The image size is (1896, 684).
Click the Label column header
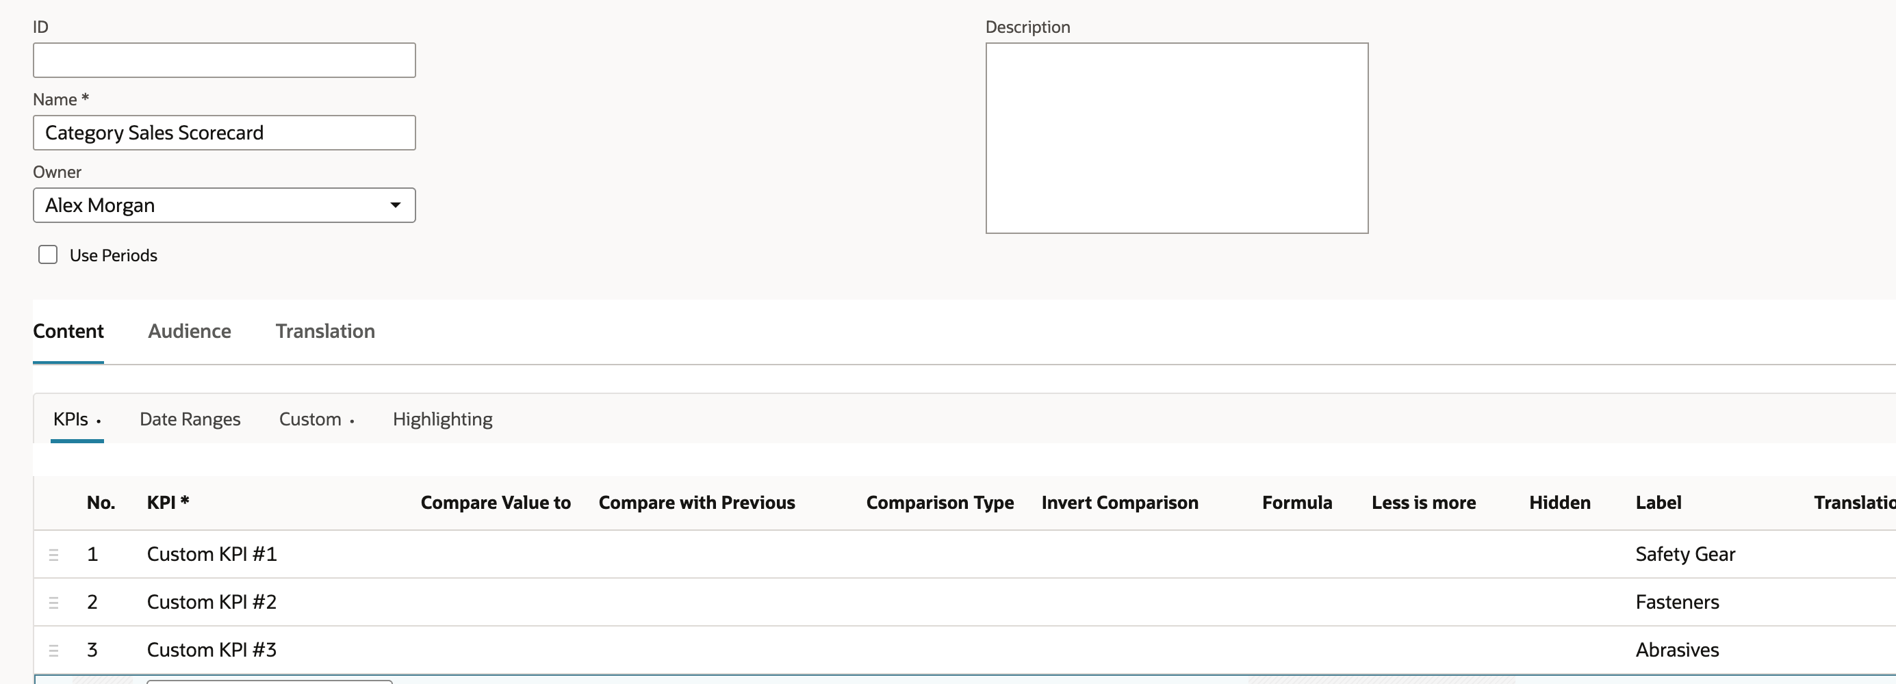[1658, 502]
